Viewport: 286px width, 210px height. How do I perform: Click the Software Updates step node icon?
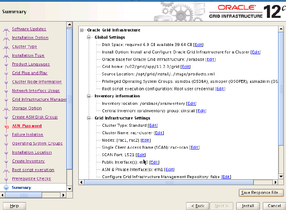coord(6,29)
